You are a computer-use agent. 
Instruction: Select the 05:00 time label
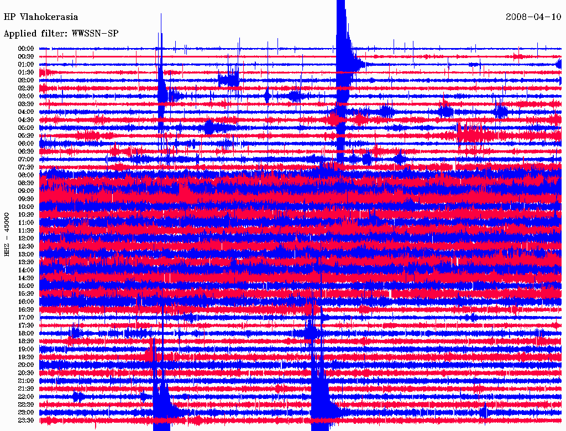26,128
